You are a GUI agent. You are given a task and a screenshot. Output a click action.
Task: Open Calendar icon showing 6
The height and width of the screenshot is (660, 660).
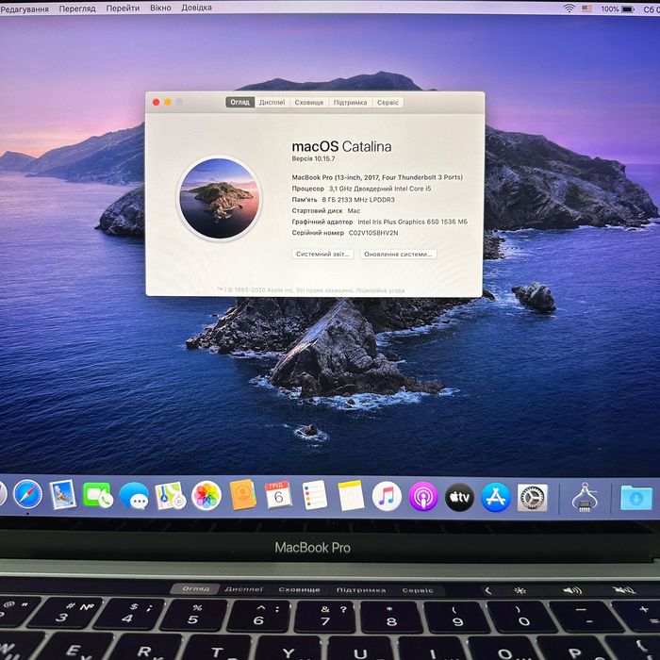pos(278,495)
